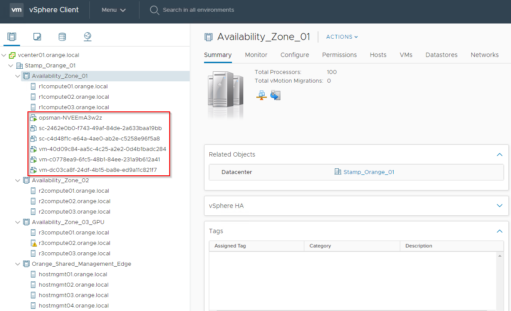Open the Networking inventory view
Image resolution: width=511 pixels, height=311 pixels.
click(88, 37)
